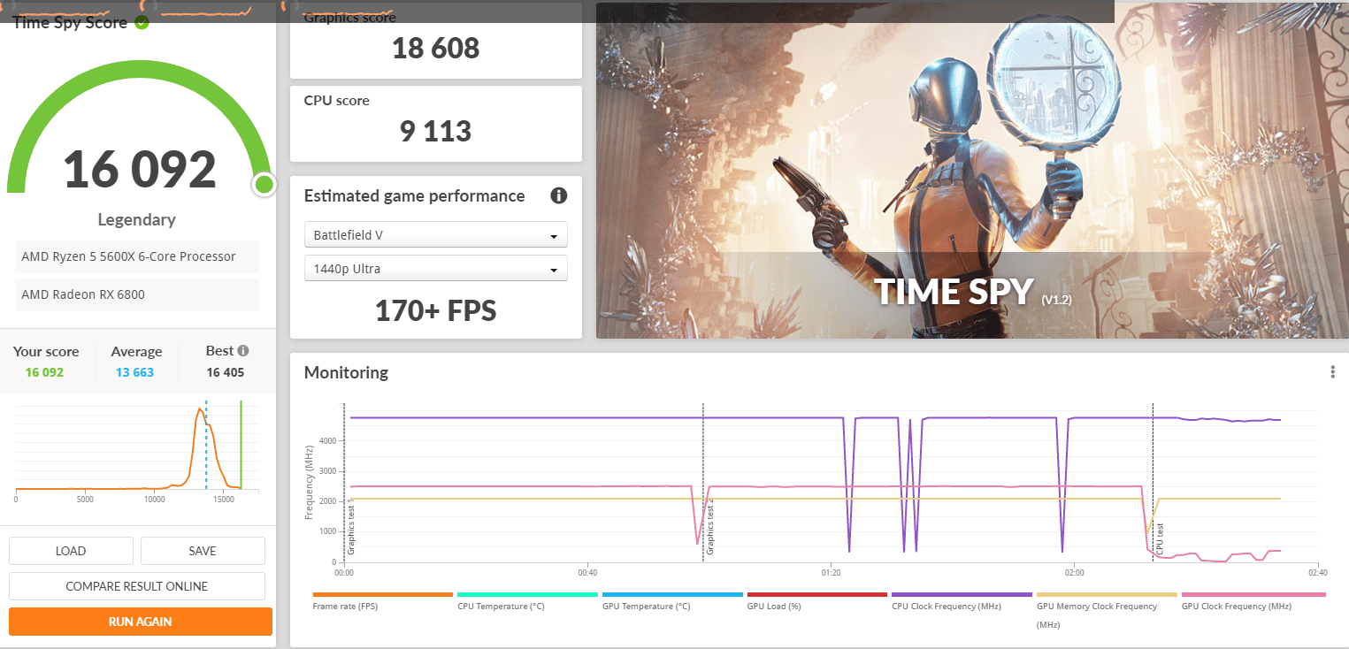Viewport: 1349px width, 649px height.
Task: Click the SAVE button
Action: point(203,551)
